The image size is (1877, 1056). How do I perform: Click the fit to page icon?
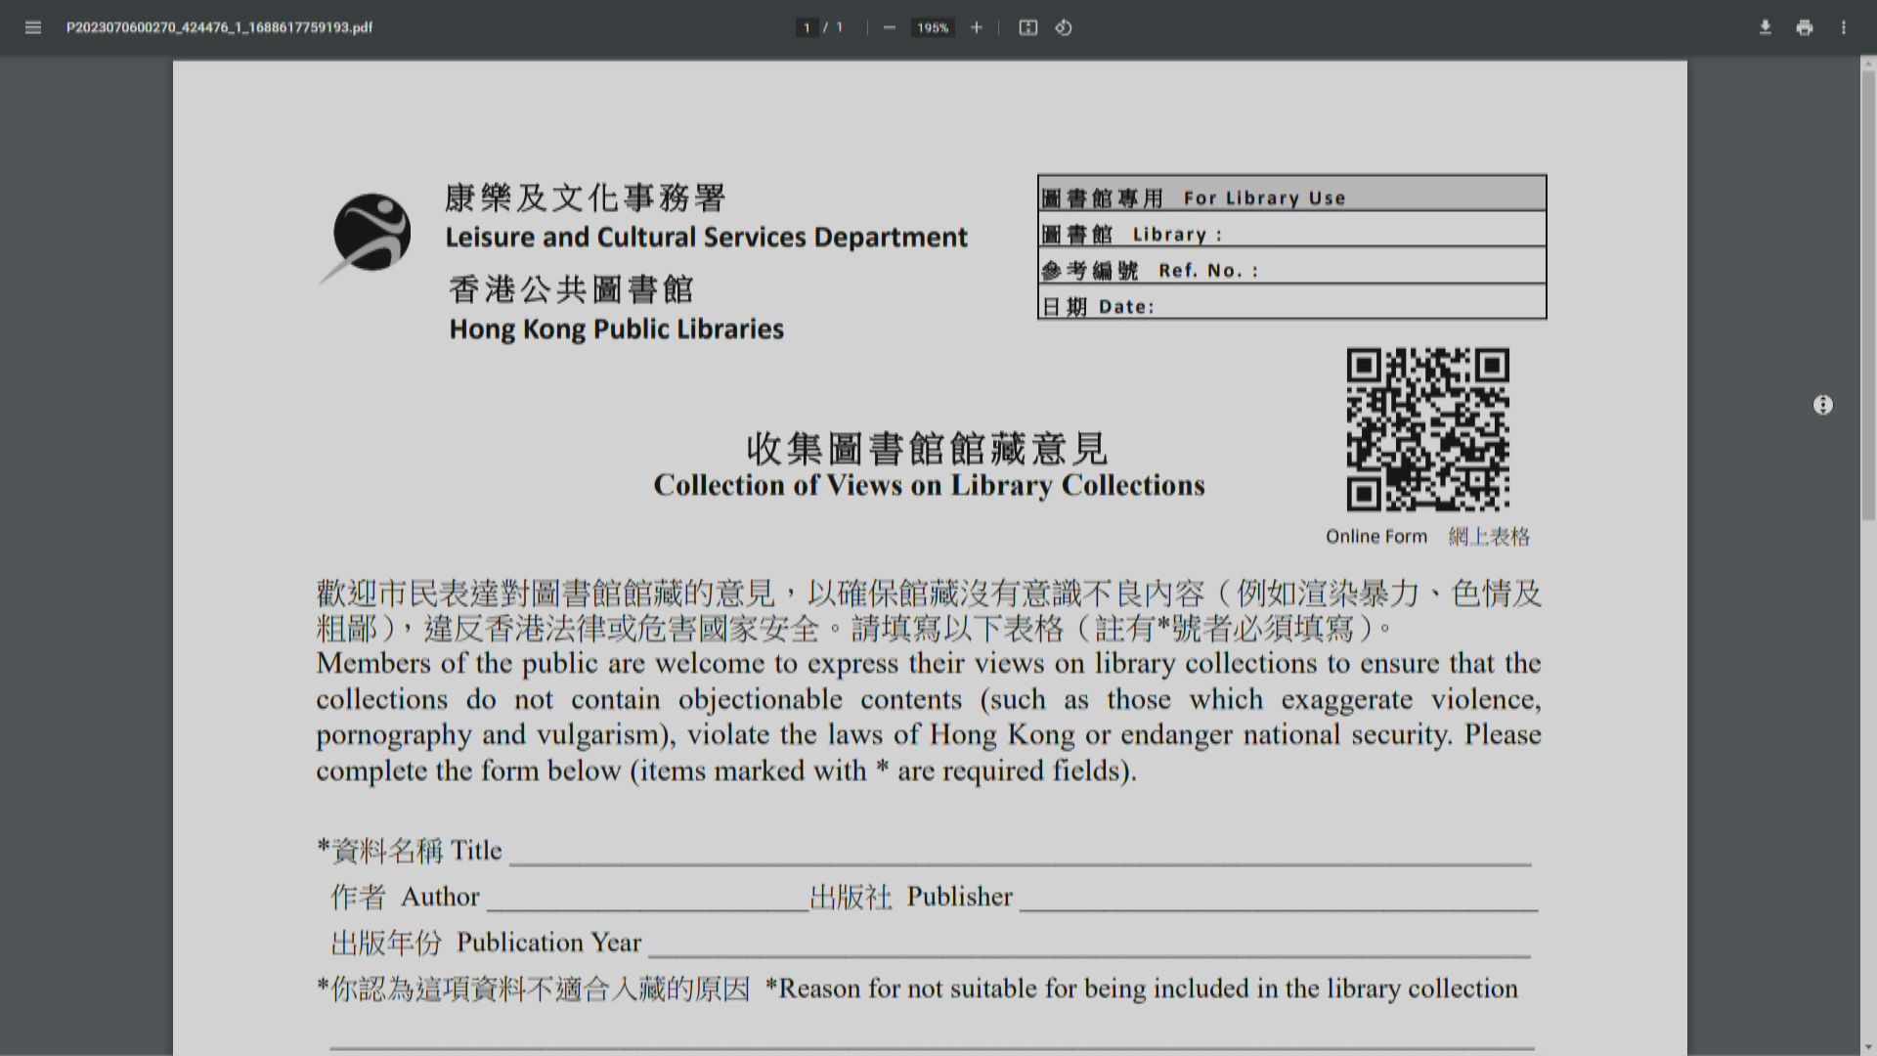point(1027,27)
